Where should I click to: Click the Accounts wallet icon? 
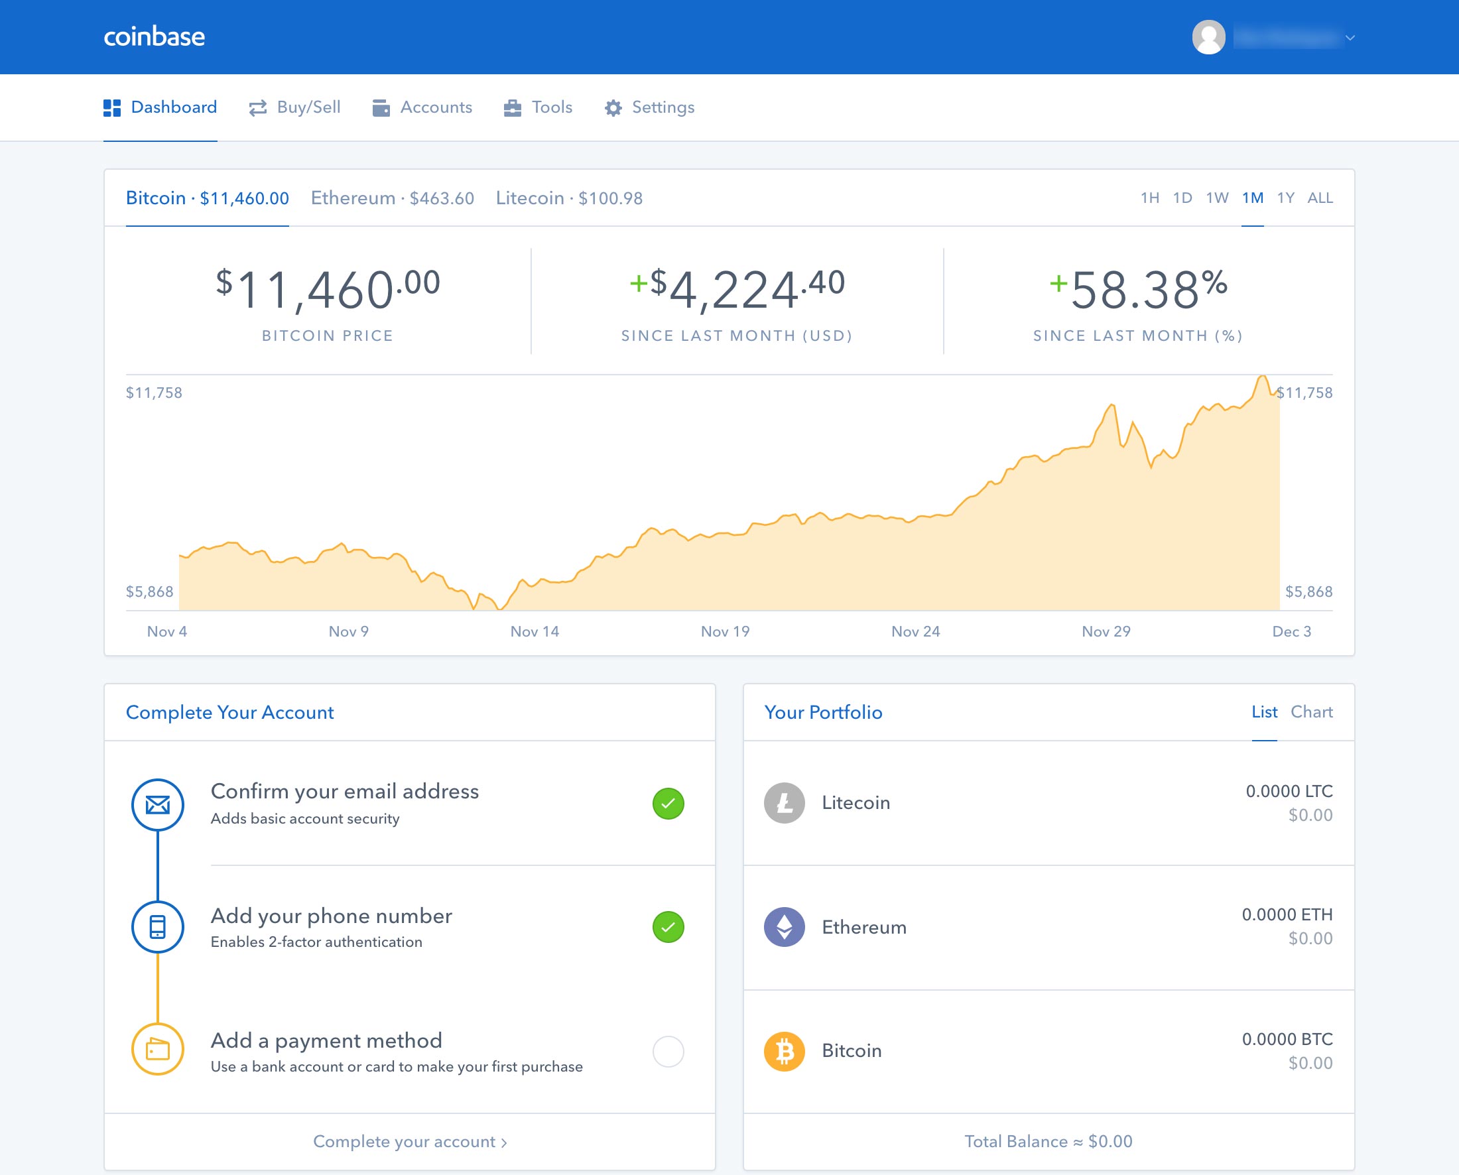[x=381, y=107]
